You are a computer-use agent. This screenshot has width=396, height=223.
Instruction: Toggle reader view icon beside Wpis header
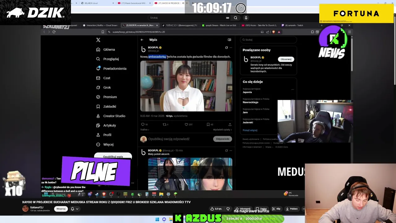229,40
